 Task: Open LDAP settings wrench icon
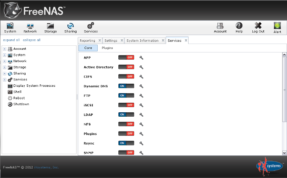coord(141,115)
